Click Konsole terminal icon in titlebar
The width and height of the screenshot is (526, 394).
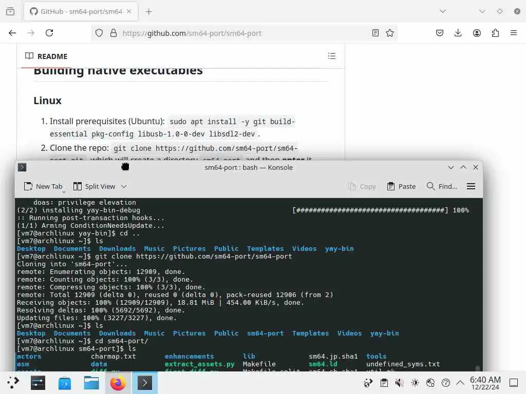22,167
